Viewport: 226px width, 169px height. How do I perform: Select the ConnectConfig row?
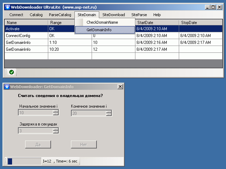pyautogui.click(x=114, y=36)
